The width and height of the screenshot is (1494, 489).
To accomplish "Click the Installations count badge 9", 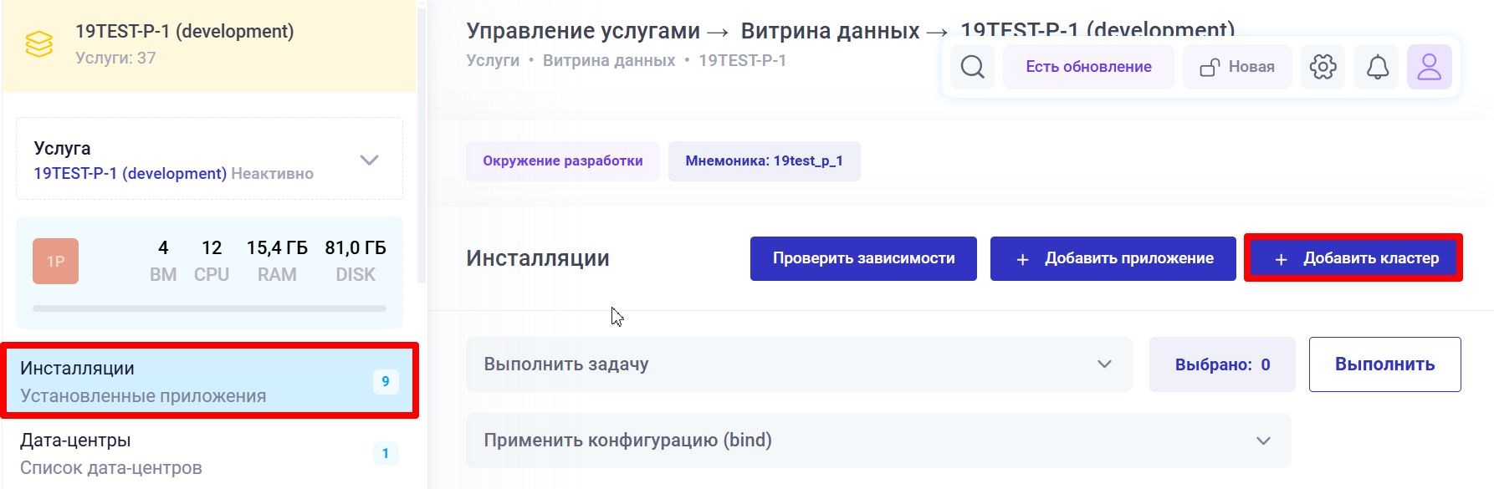I will (x=385, y=382).
